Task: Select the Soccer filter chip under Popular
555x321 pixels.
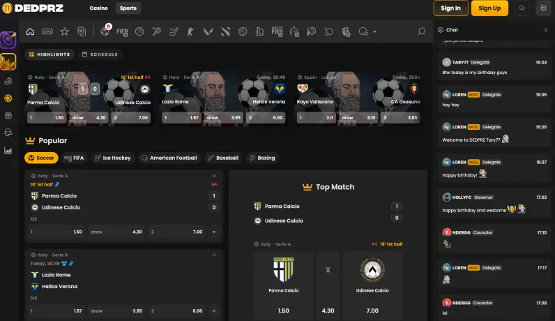Action: pos(41,158)
